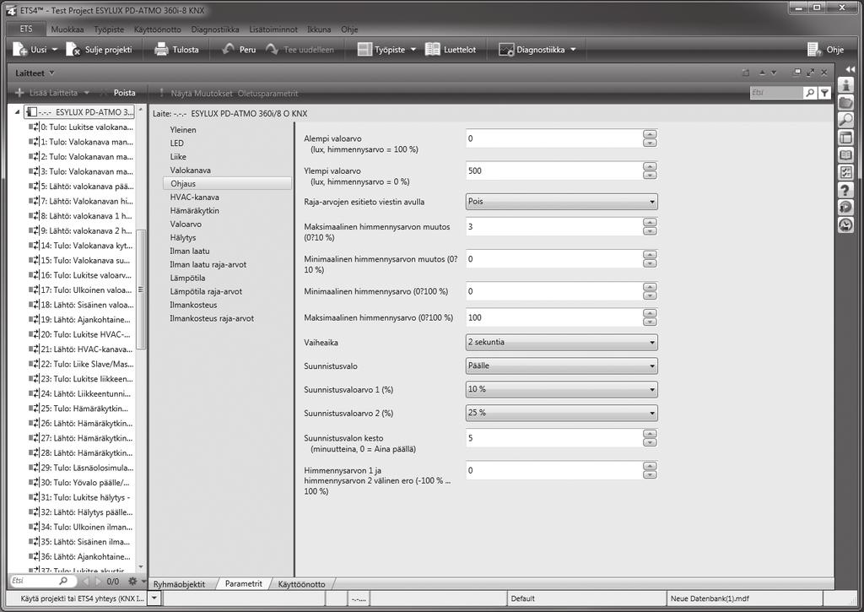
Task: Click Himmennysarvon välinen ero input field
Action: click(553, 470)
